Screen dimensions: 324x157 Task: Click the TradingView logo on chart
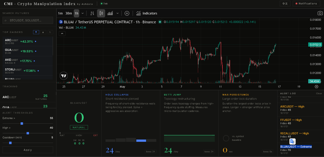pyautogui.click(x=63, y=76)
